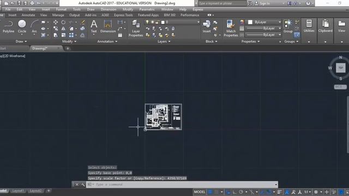Click the keyword search field

coord(221,3)
